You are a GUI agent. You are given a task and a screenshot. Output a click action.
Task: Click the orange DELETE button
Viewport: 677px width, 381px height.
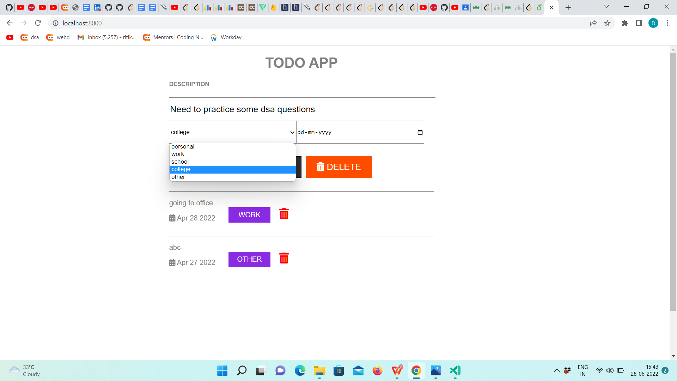[x=338, y=167]
